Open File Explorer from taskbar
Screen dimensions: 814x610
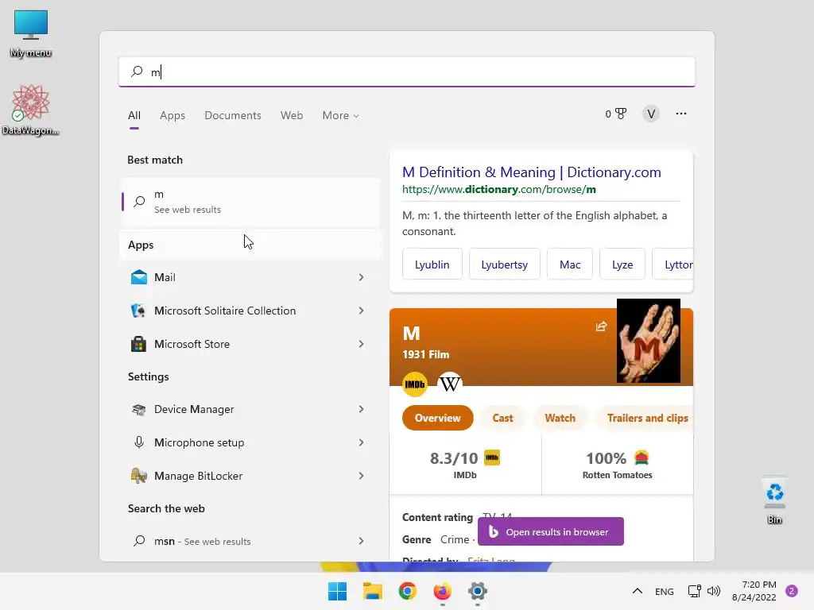[372, 591]
